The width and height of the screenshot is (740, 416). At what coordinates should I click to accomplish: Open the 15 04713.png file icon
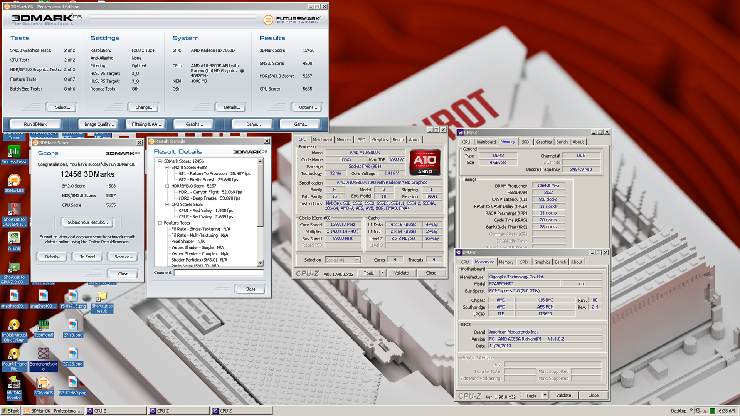[x=73, y=299]
